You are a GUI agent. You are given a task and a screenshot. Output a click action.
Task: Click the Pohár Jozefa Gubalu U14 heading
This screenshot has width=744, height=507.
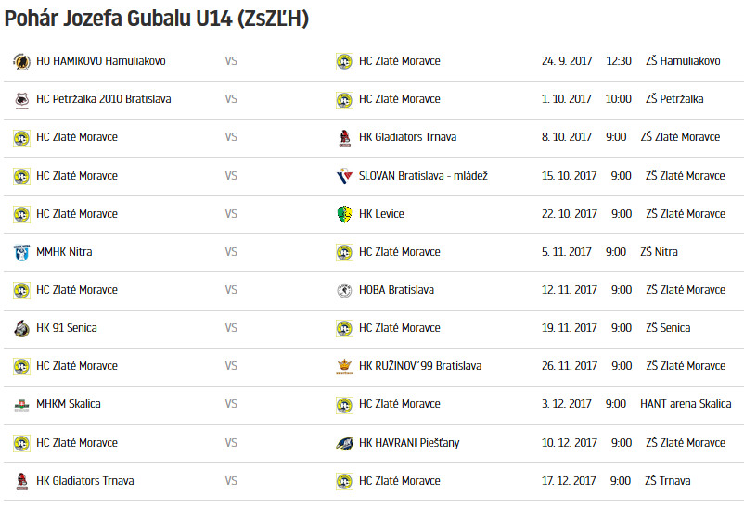point(157,19)
